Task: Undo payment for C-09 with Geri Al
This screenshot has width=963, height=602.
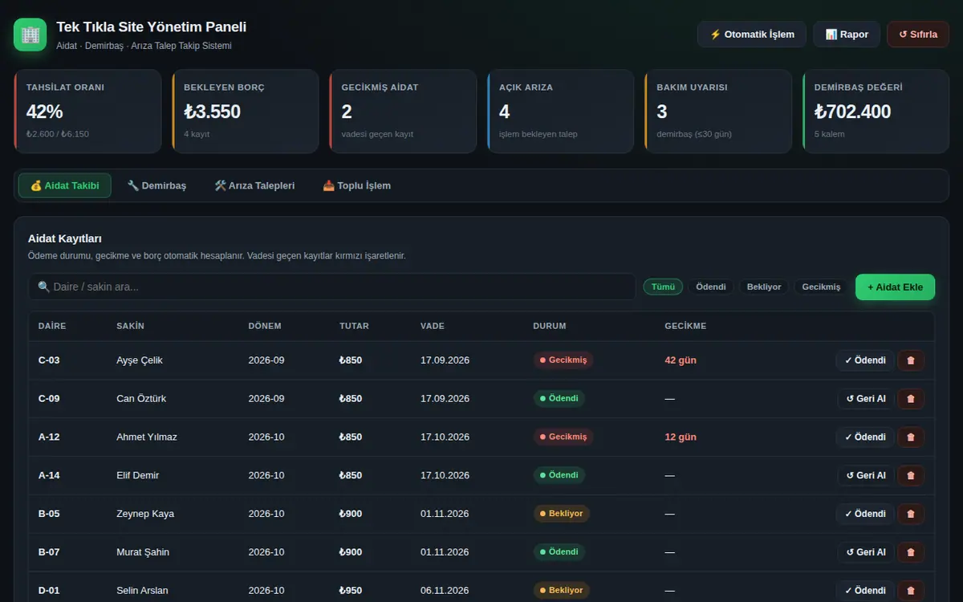Action: [866, 399]
